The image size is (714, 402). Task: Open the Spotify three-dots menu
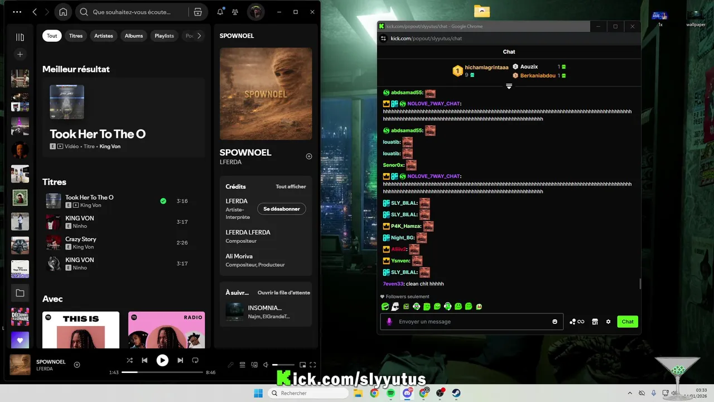(x=17, y=12)
